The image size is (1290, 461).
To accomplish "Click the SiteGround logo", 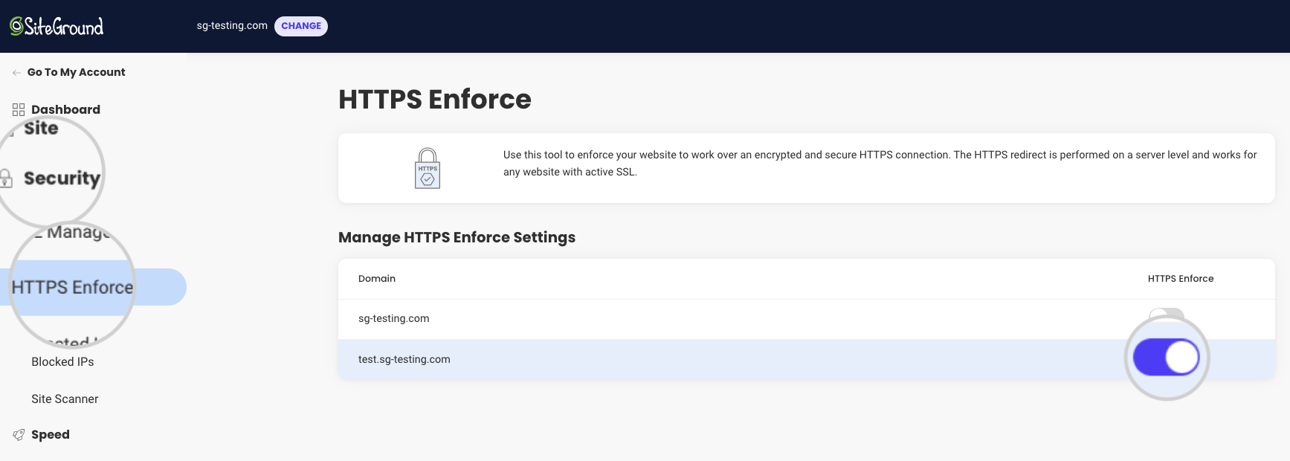I will [57, 26].
